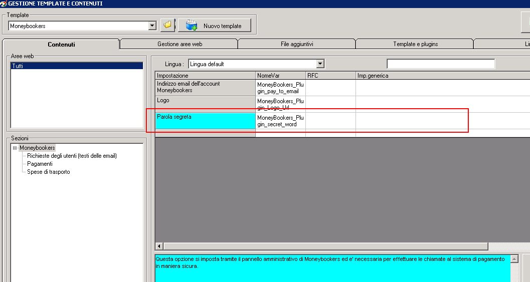Open the Template dropdown arrow
530x282 pixels.
point(152,26)
